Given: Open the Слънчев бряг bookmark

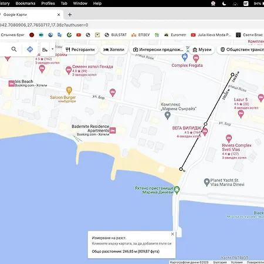Looking at the screenshot, I should pyautogui.click(x=13, y=35).
